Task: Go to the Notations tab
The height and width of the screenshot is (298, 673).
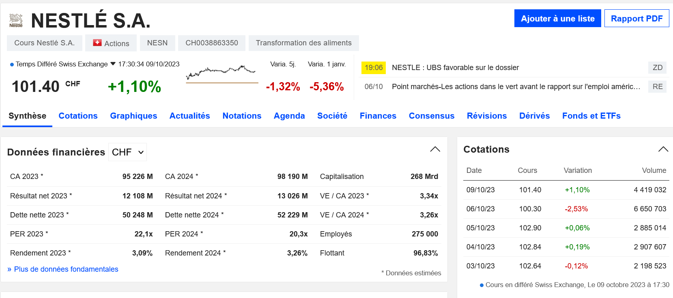Action: [242, 116]
